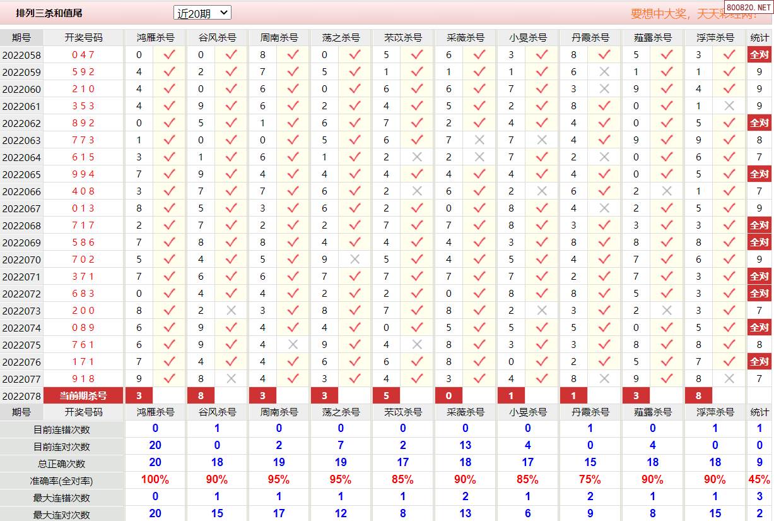774x521 pixels.
Task: Select the red 5 box in row 2022078
Action: (386, 396)
